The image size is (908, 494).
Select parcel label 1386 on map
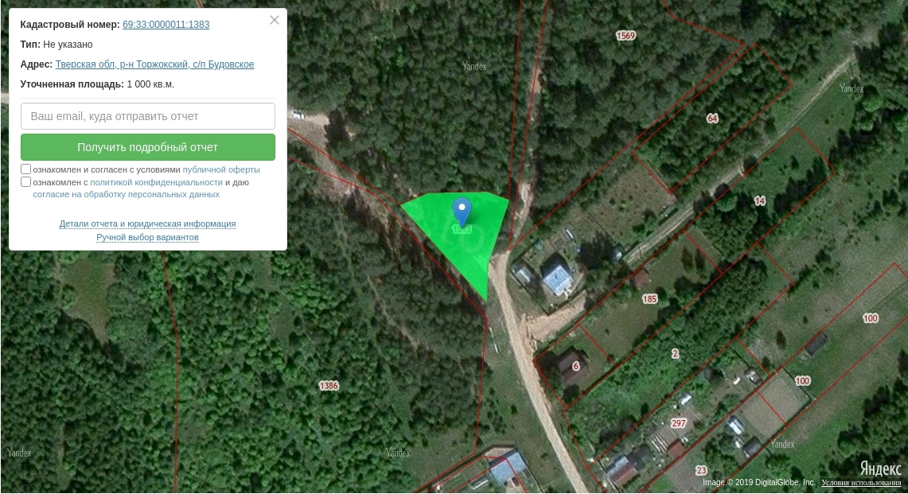329,386
